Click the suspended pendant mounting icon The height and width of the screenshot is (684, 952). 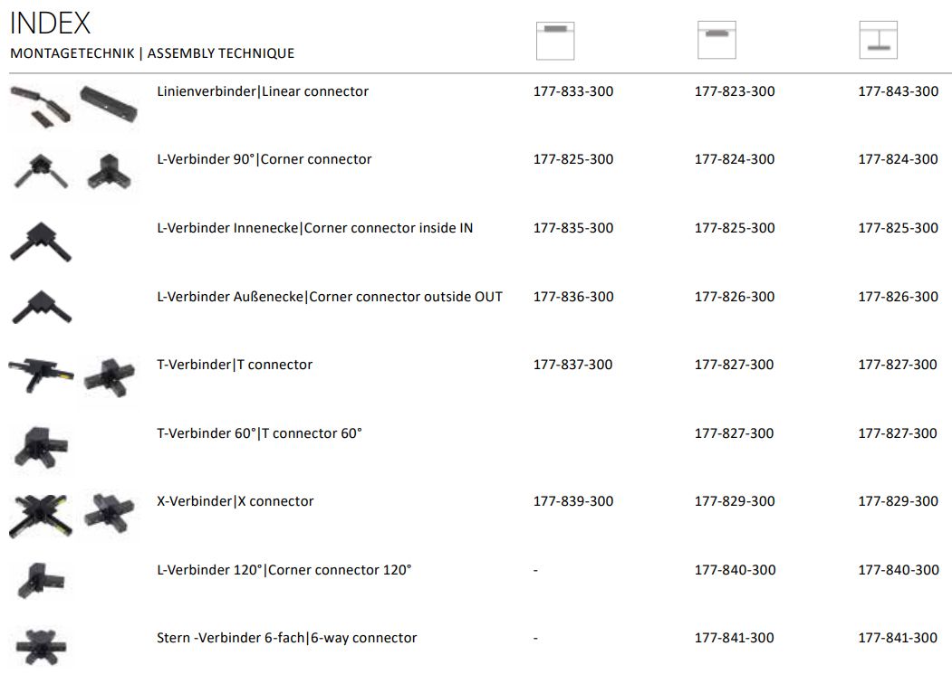pyautogui.click(x=878, y=40)
